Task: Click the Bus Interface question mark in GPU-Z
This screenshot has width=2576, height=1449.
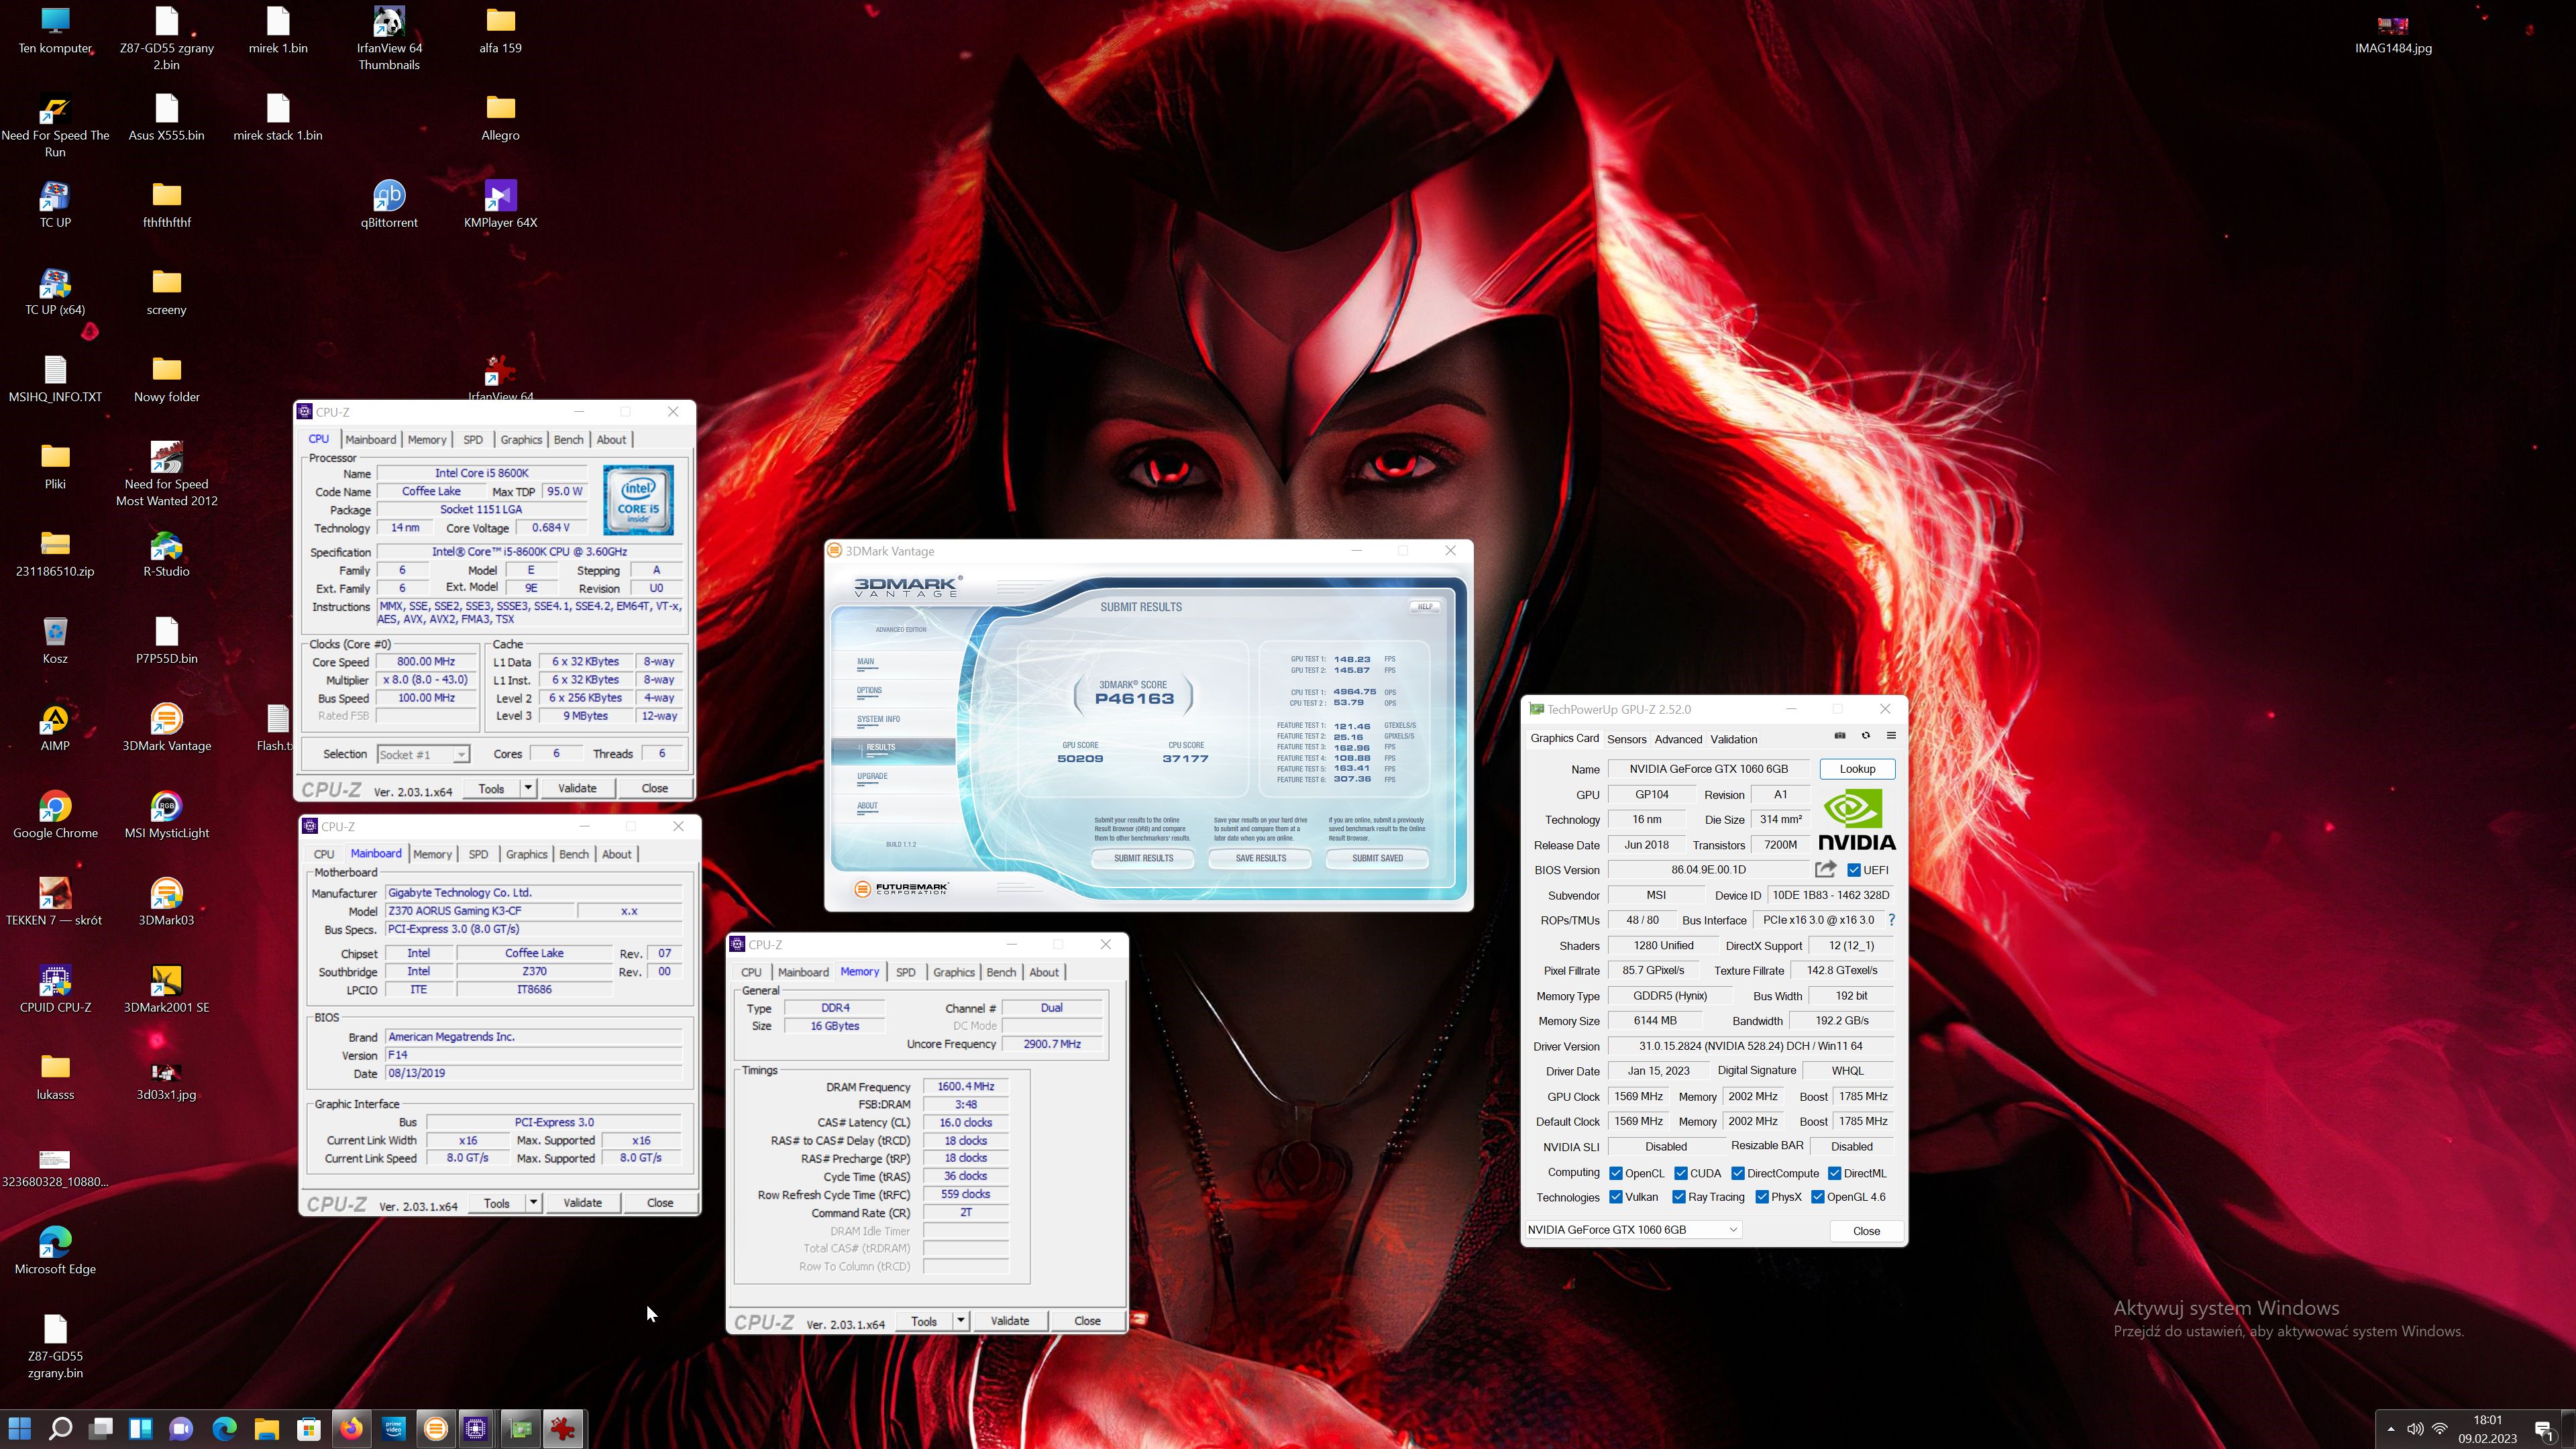Action: (1891, 920)
